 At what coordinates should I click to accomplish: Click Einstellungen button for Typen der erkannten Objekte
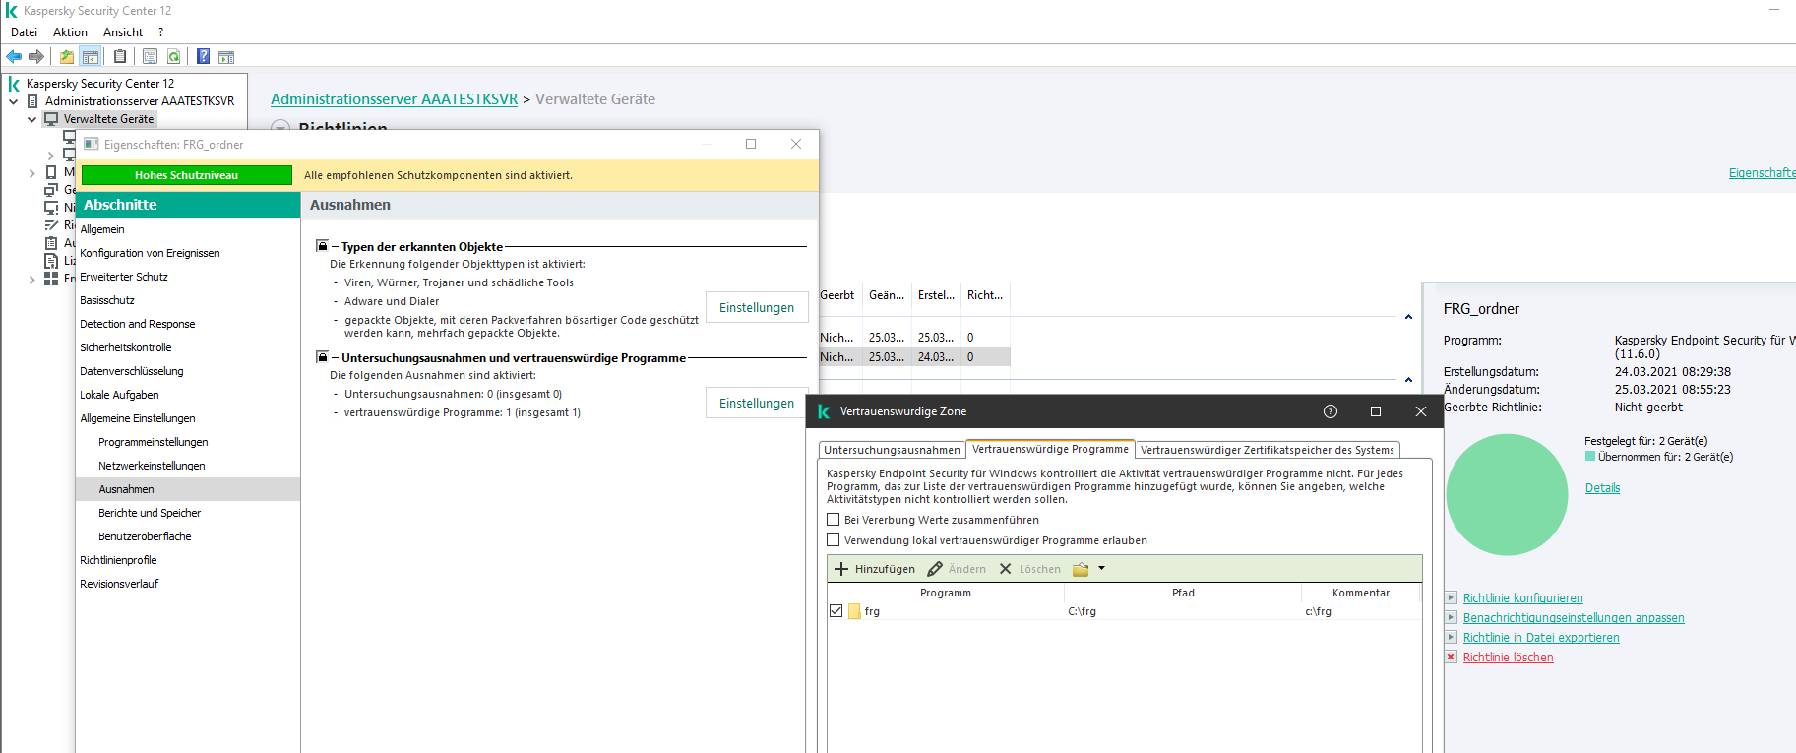[x=756, y=307]
